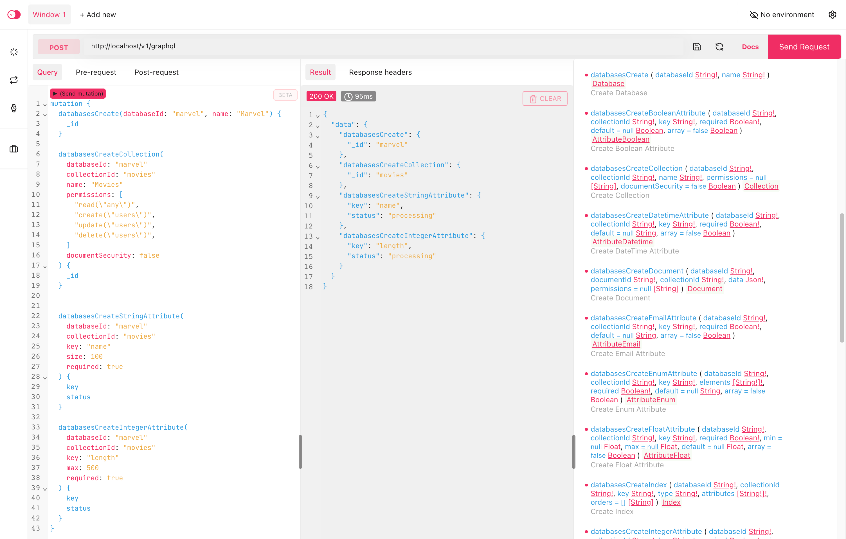Toggle the No environment selector
Screen dimensions: 846x539
tap(782, 14)
